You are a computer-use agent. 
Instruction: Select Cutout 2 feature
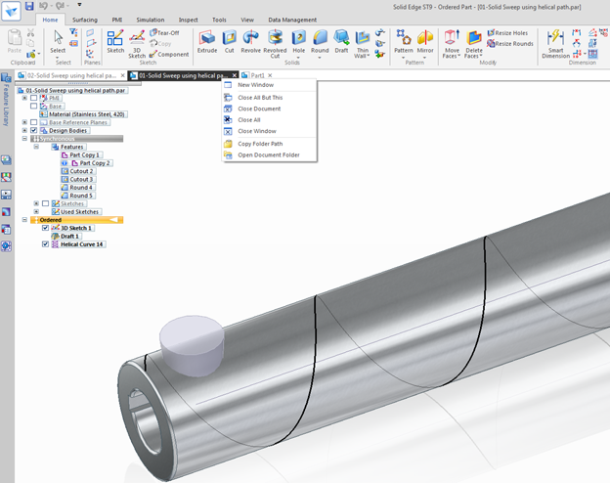click(78, 171)
